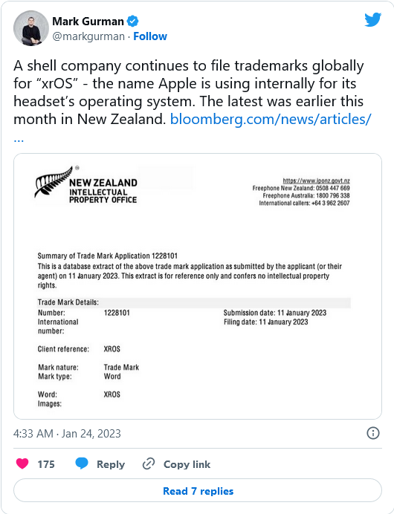Click the Reply text label
394x514 pixels.
pos(111,464)
